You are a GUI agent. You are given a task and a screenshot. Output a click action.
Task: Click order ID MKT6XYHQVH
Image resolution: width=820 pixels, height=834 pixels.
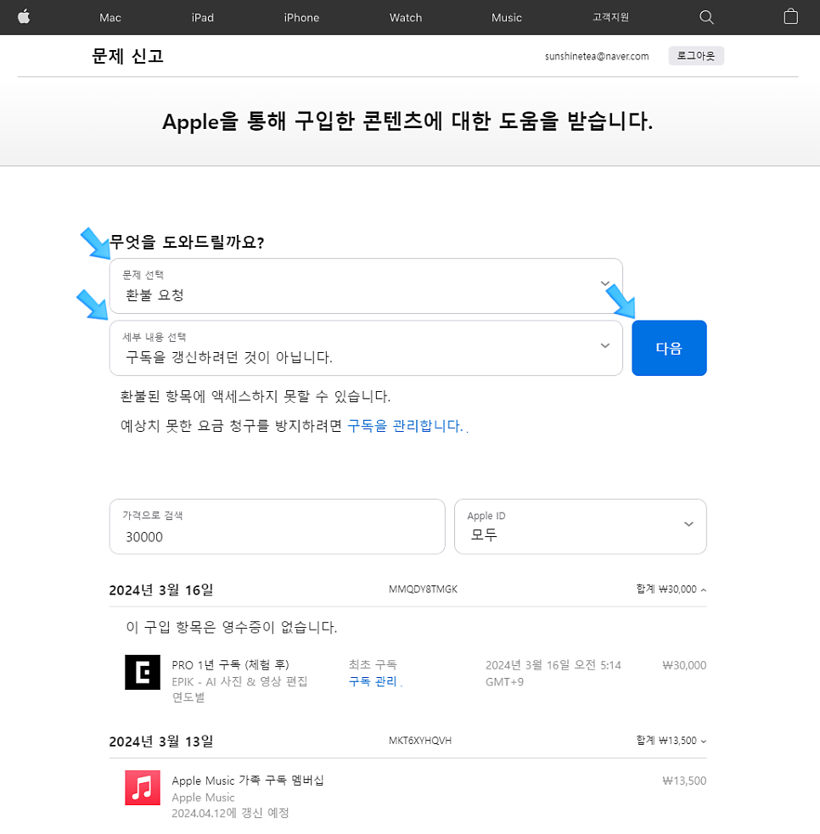420,741
